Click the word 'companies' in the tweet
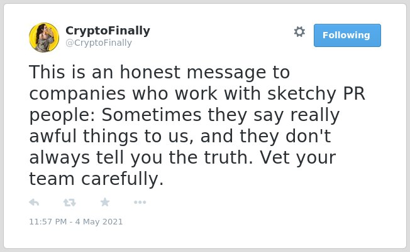This screenshot has height=252, width=410. point(77,94)
